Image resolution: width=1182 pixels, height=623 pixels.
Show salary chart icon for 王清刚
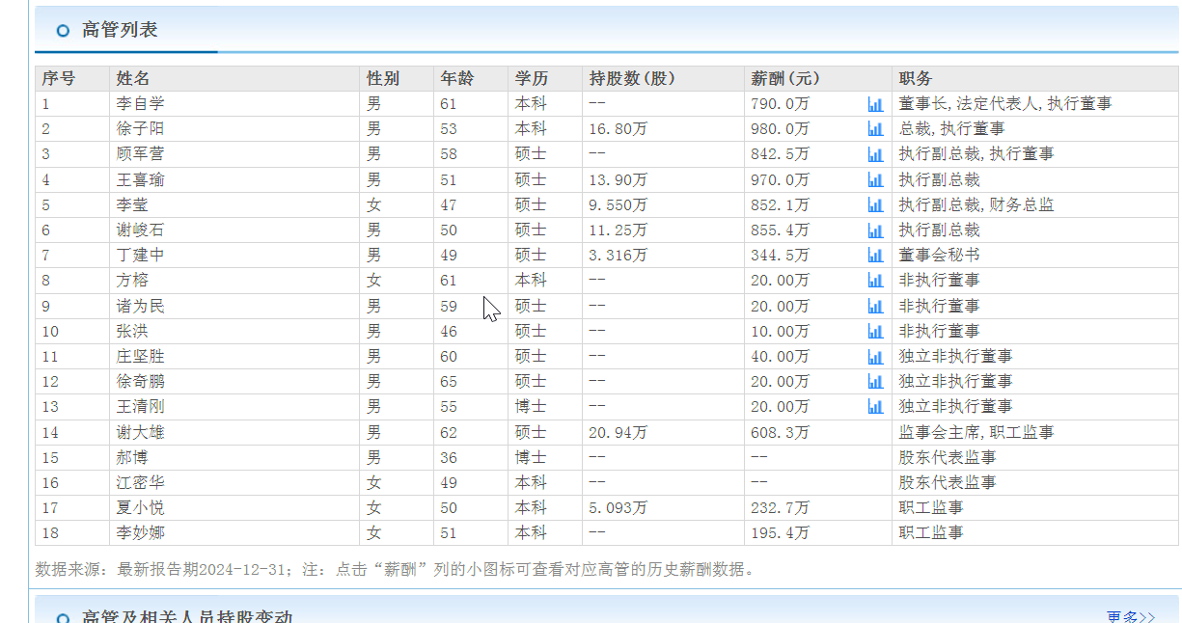coord(875,407)
